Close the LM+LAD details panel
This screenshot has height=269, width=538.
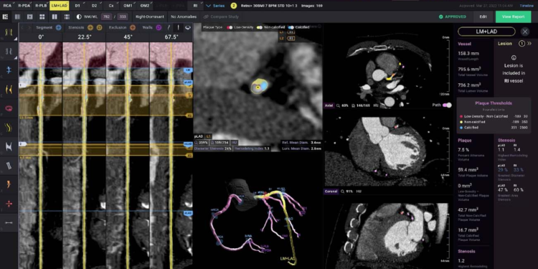click(x=524, y=32)
